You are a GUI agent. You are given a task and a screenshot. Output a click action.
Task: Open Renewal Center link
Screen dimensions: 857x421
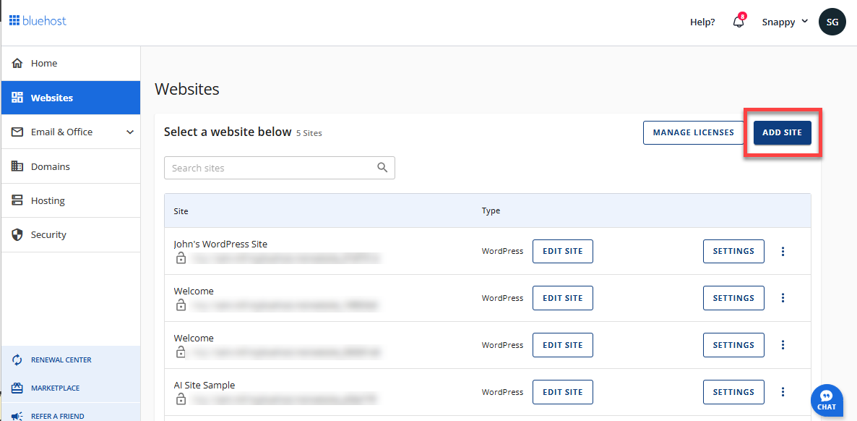[x=61, y=360]
